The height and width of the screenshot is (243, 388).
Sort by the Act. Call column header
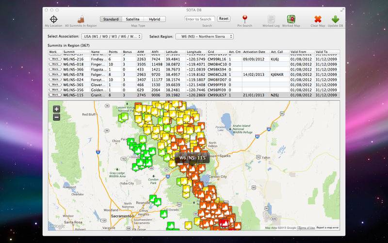point(280,52)
